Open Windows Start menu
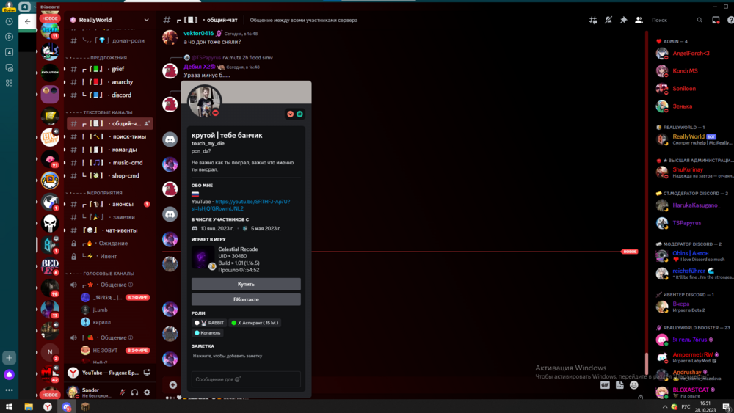 click(x=9, y=407)
